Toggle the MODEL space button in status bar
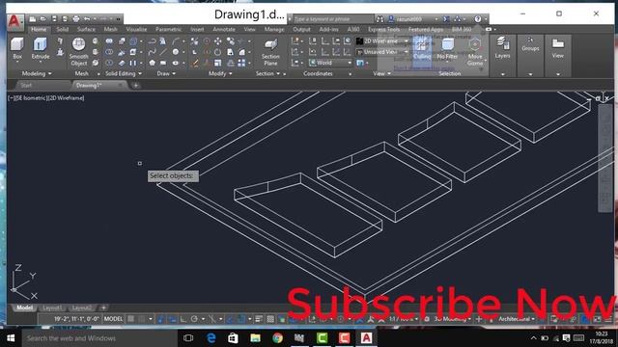 point(113,319)
